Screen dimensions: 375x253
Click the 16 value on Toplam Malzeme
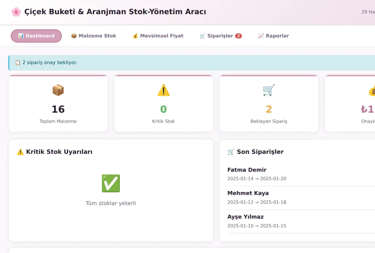tap(58, 109)
